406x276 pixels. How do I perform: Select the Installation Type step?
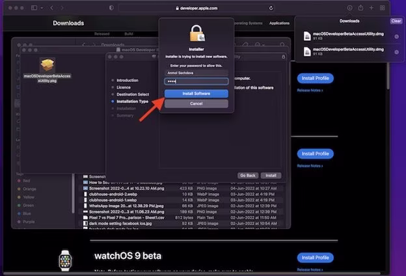(132, 102)
